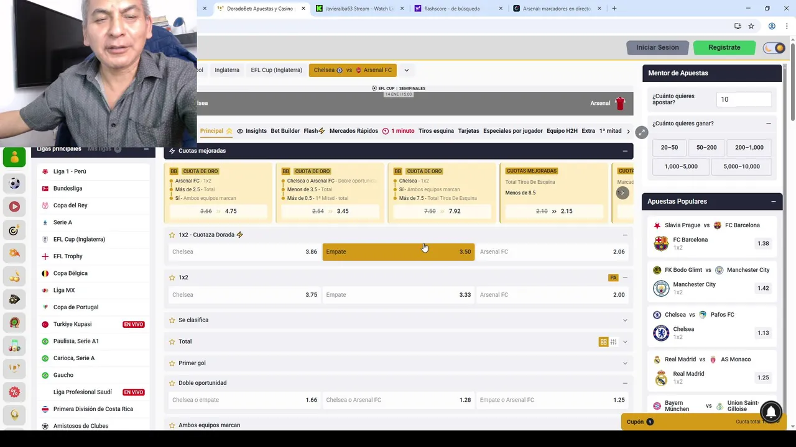The width and height of the screenshot is (796, 447).
Task: Open the browser profile icon
Action: 772,26
